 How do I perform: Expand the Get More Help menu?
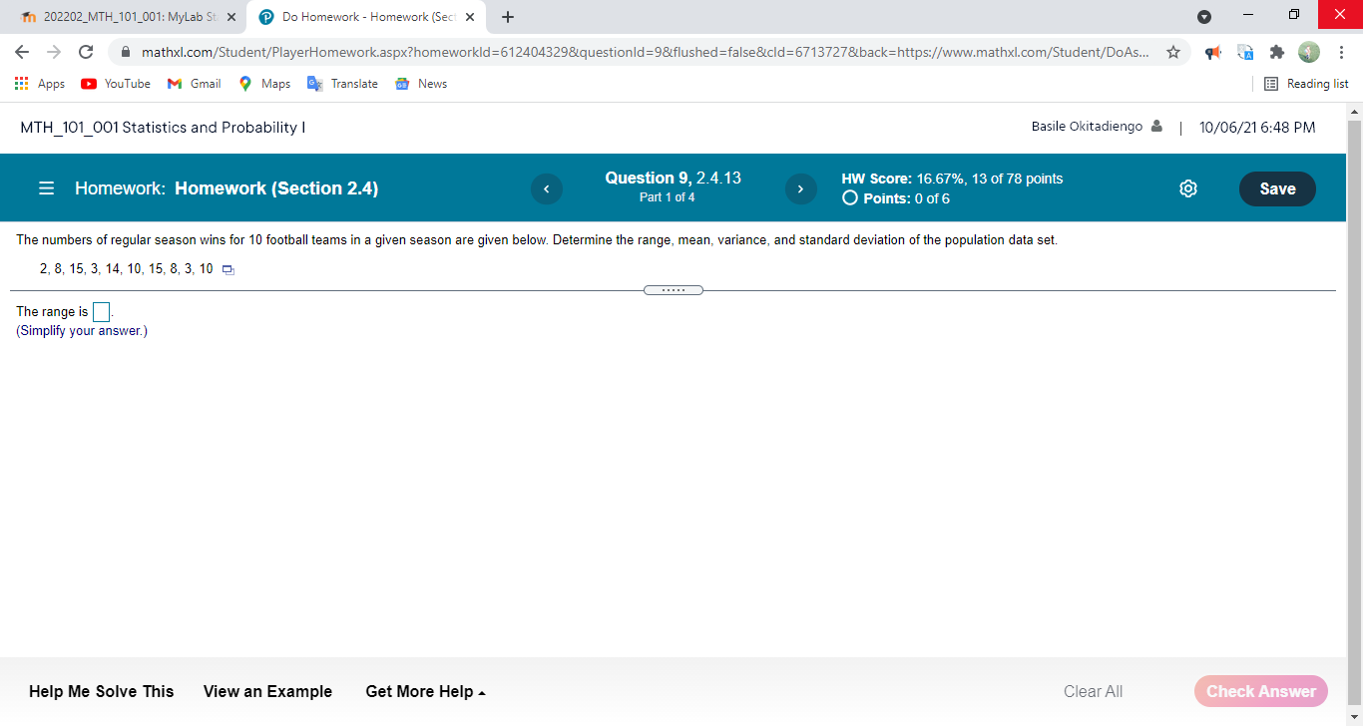pos(425,691)
